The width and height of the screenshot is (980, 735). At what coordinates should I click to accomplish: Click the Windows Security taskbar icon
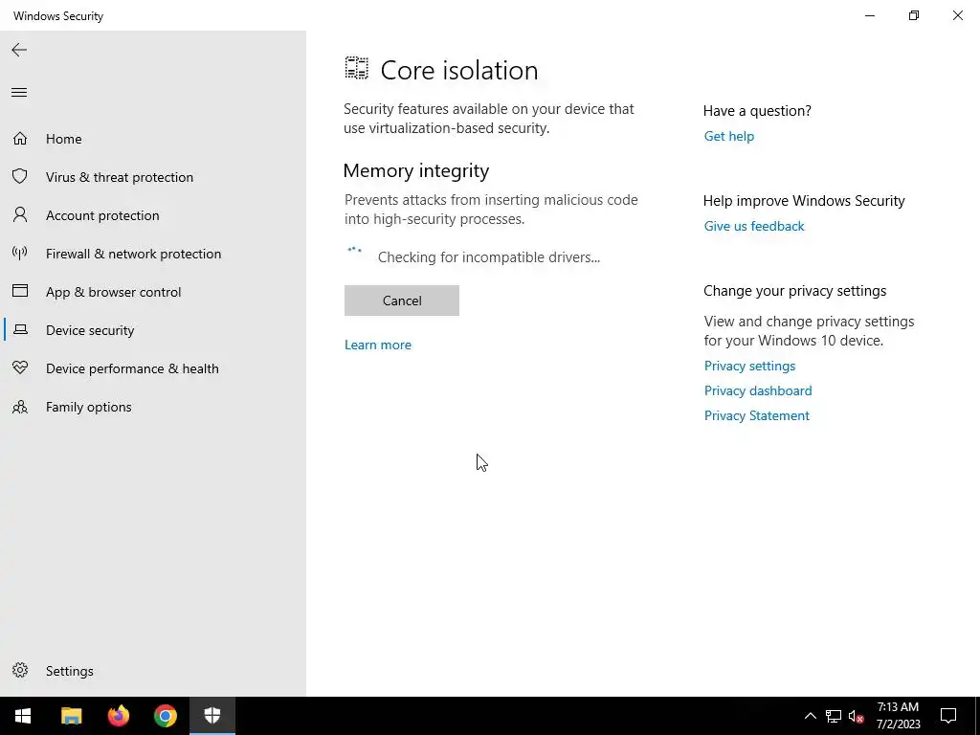point(212,716)
